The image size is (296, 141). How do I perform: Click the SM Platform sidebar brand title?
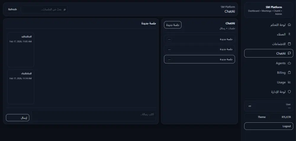pos(274,7)
